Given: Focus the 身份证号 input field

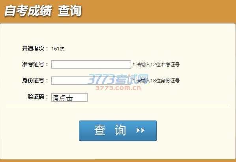Looking at the screenshot, I should tap(91, 80).
